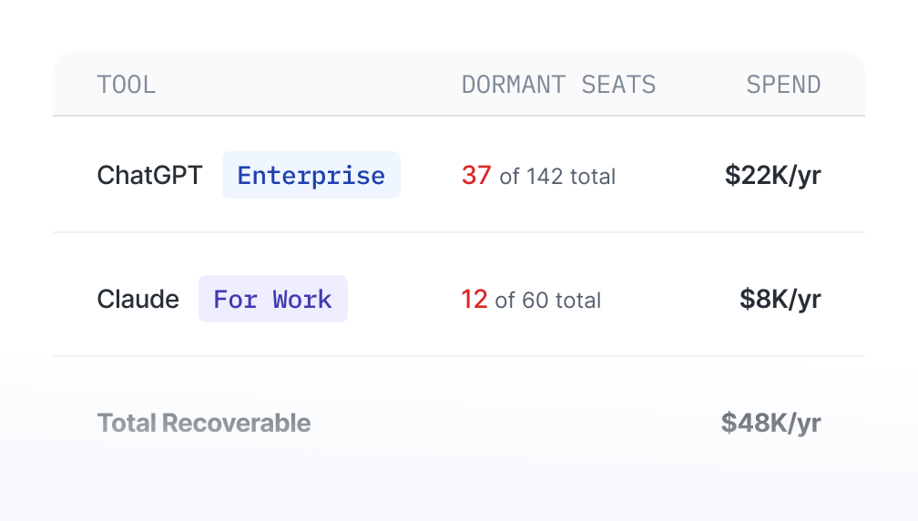Image resolution: width=918 pixels, height=521 pixels.
Task: Click the Total Recoverable label
Action: pos(204,423)
